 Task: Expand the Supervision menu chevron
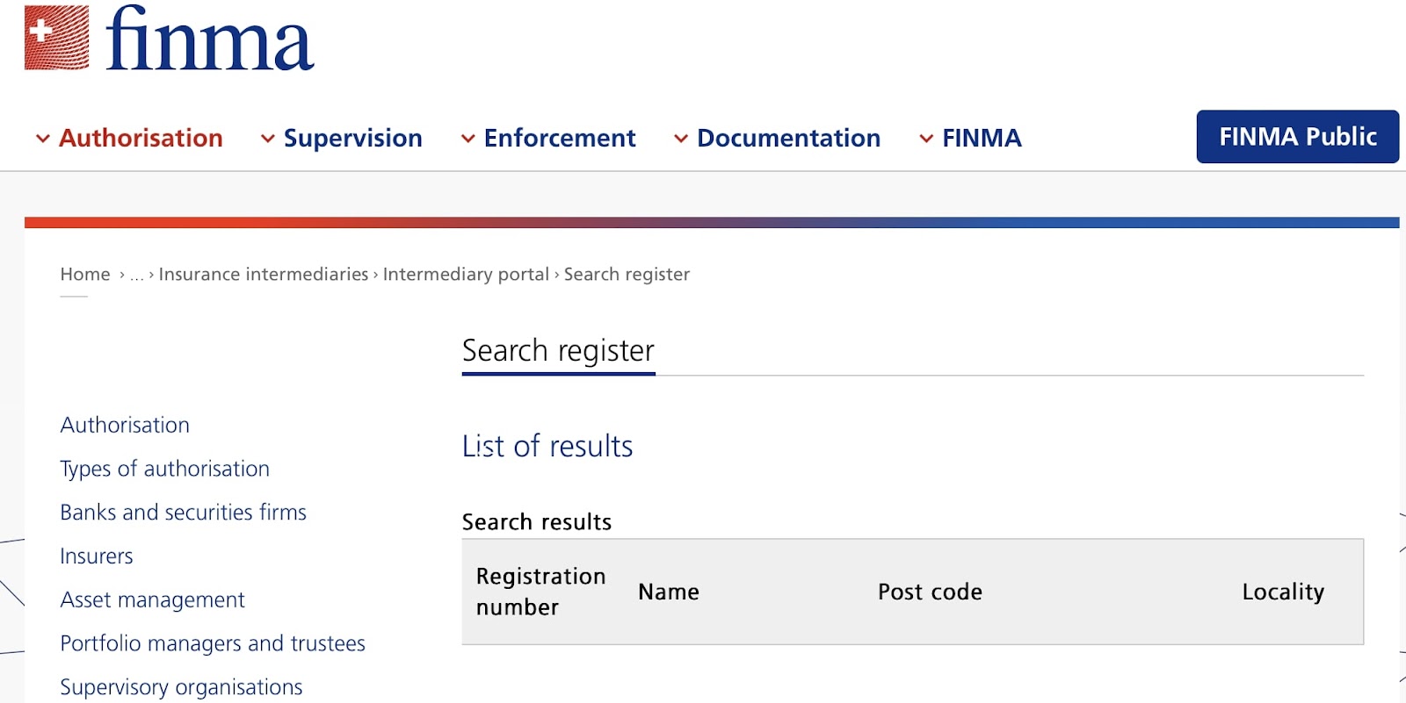pyautogui.click(x=268, y=139)
